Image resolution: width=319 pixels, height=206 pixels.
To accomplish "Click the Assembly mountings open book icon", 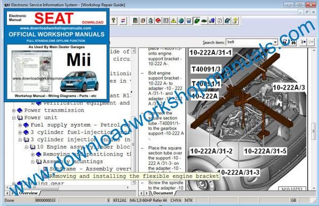I will pyautogui.click(x=39, y=162).
